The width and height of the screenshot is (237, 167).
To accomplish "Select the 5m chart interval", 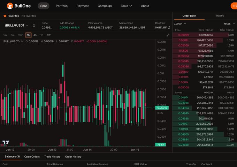I will (13, 35).
